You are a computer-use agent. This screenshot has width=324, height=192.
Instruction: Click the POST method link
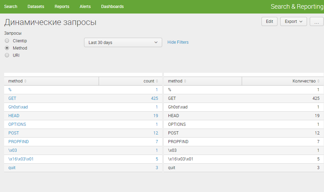[x=14, y=133]
